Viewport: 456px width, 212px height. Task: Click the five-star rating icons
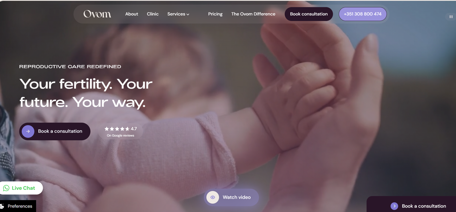coord(117,129)
